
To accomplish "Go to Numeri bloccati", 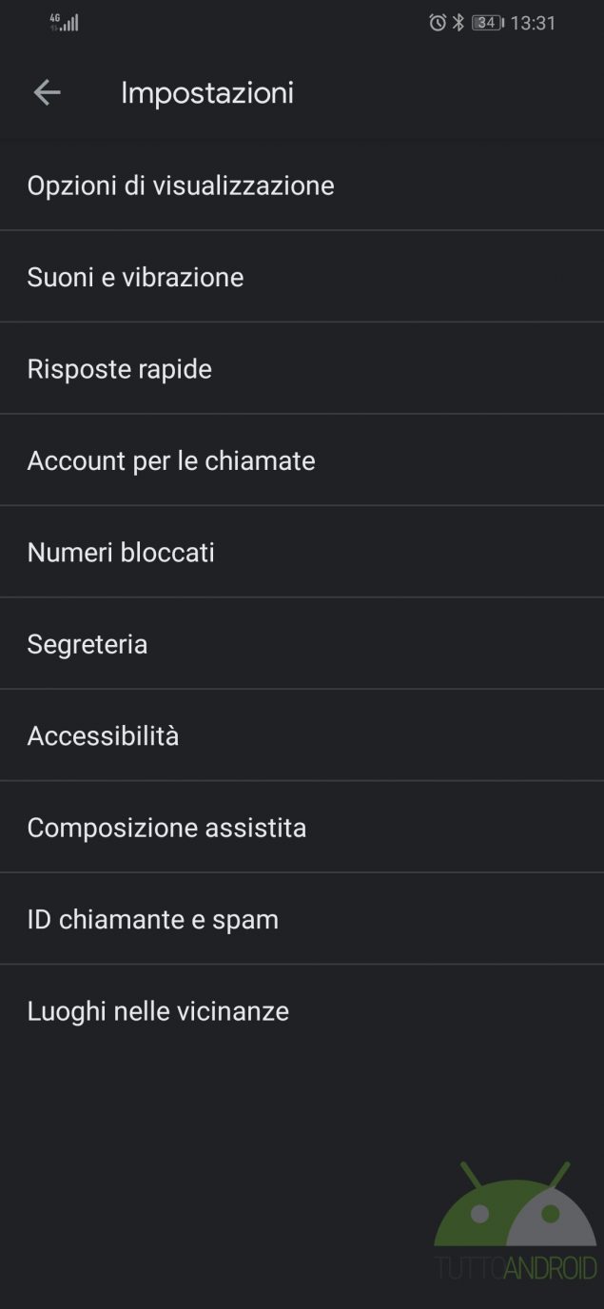I will click(x=302, y=552).
